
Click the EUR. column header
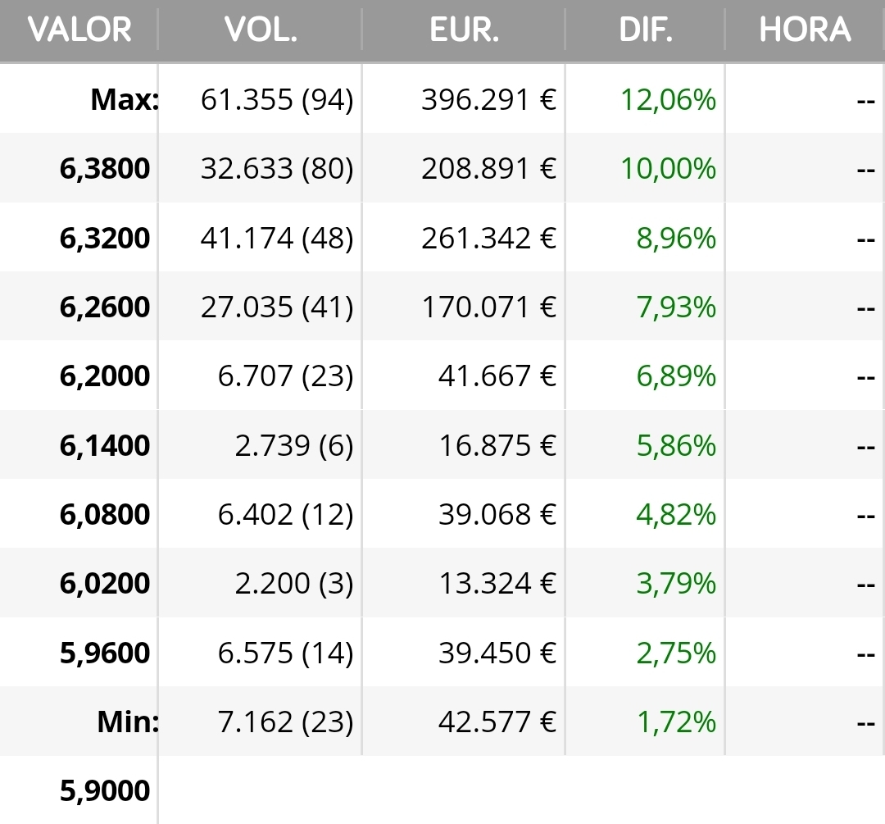(464, 30)
